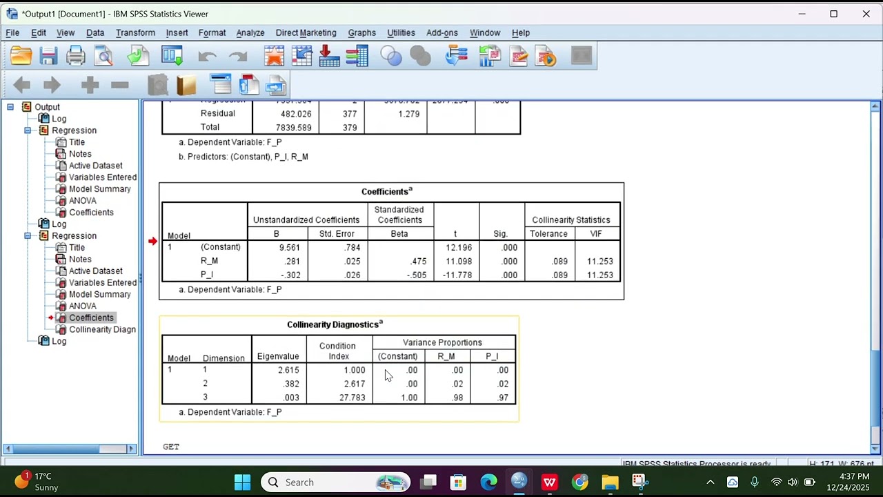Click the Collinearity Diagnostics table title
The width and height of the screenshot is (883, 497).
pyautogui.click(x=335, y=324)
